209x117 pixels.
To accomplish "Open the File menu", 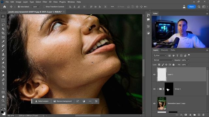I will click(x=7, y=2).
